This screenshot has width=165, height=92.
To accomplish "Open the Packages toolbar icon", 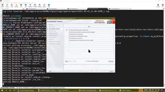I will click(39, 5).
